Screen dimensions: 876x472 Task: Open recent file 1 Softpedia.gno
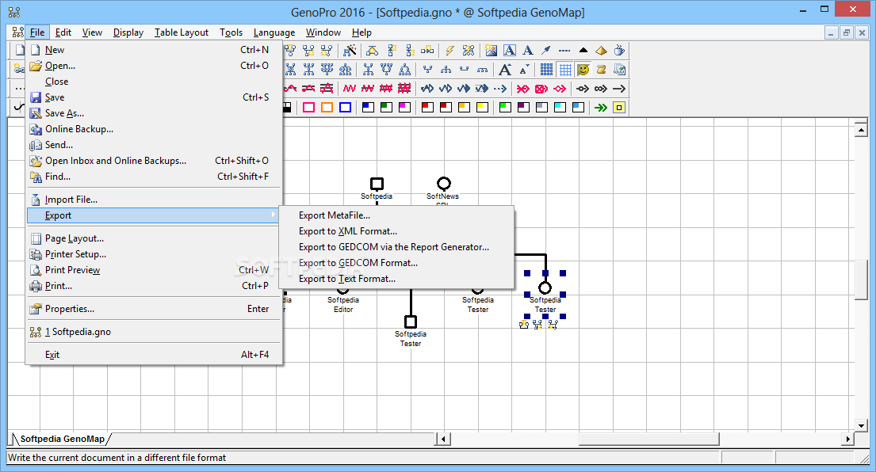pyautogui.click(x=153, y=331)
